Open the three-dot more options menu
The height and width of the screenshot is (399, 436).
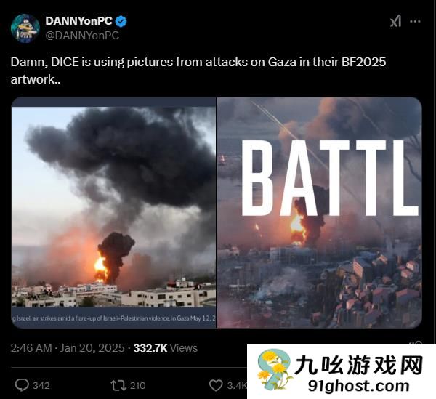coord(415,21)
